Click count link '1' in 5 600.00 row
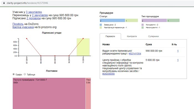Viewport: 194px width, 109px height. click(x=178, y=60)
